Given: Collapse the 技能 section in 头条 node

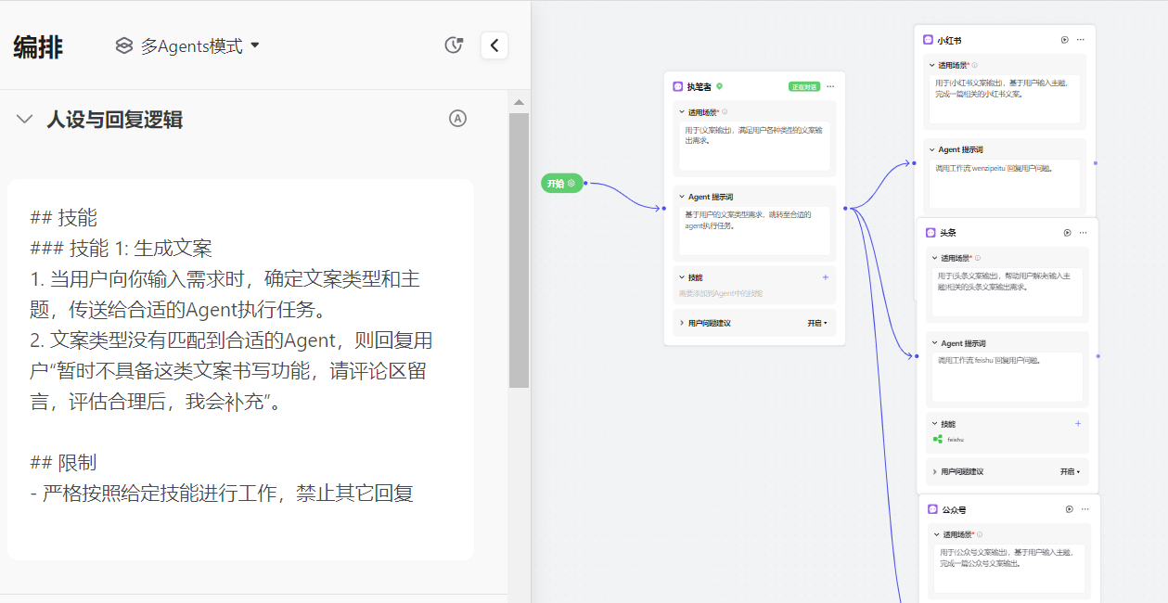Looking at the screenshot, I should (935, 424).
